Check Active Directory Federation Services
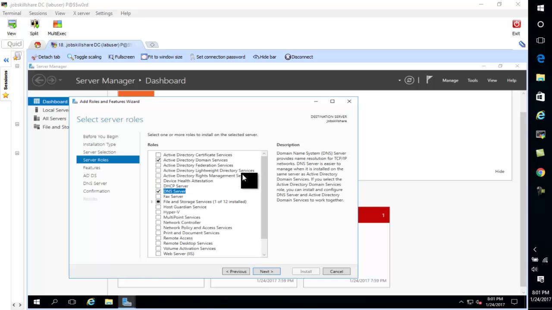The width and height of the screenshot is (552, 310). 158,165
